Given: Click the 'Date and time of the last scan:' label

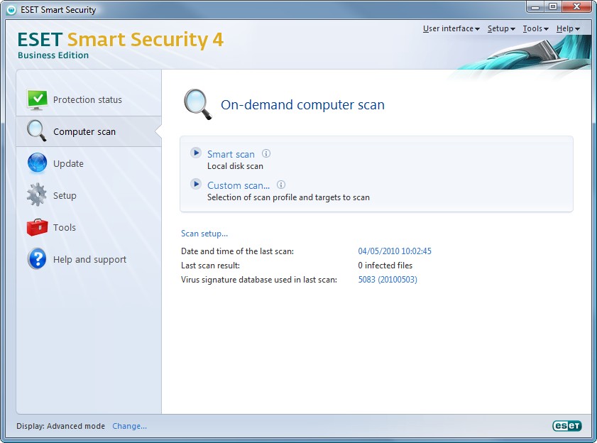Looking at the screenshot, I should point(238,251).
